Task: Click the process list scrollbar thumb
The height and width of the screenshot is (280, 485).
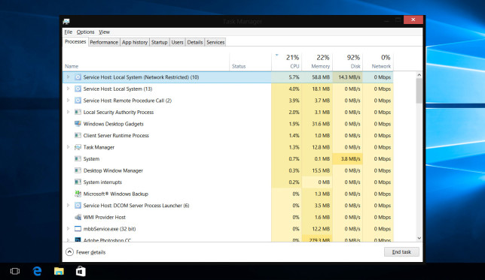Action: click(419, 91)
